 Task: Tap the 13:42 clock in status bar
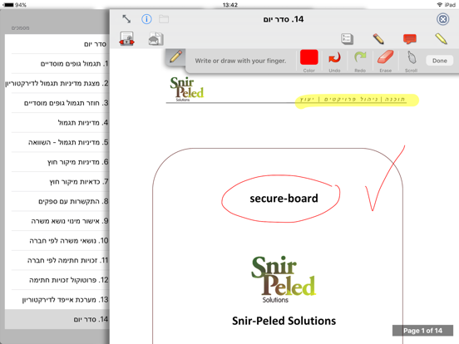[230, 5]
